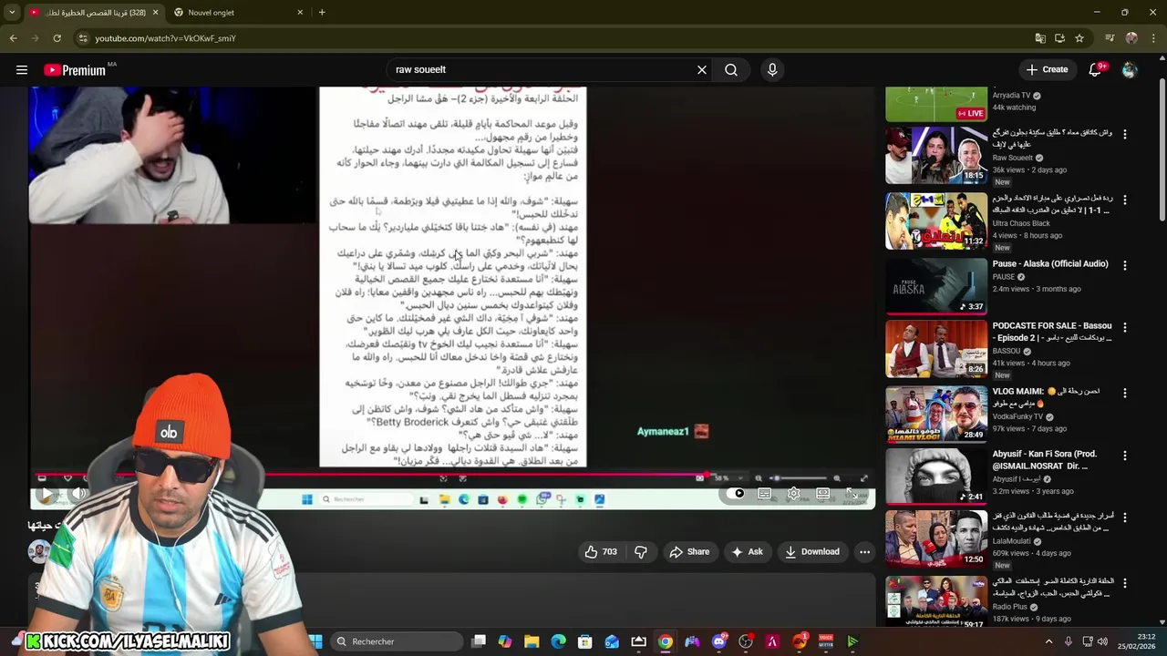Open options for VLOG MAIMI video

[1124, 393]
